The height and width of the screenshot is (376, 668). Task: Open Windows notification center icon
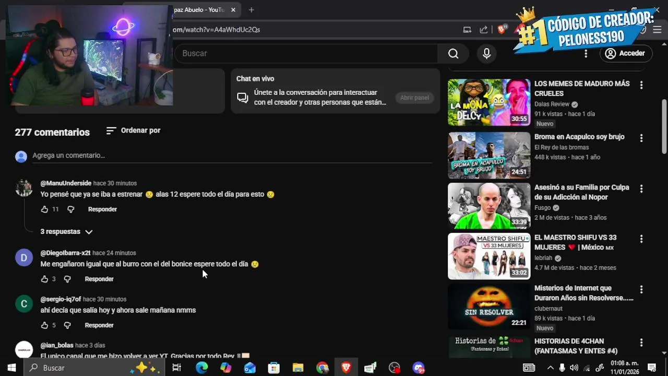coord(652,368)
